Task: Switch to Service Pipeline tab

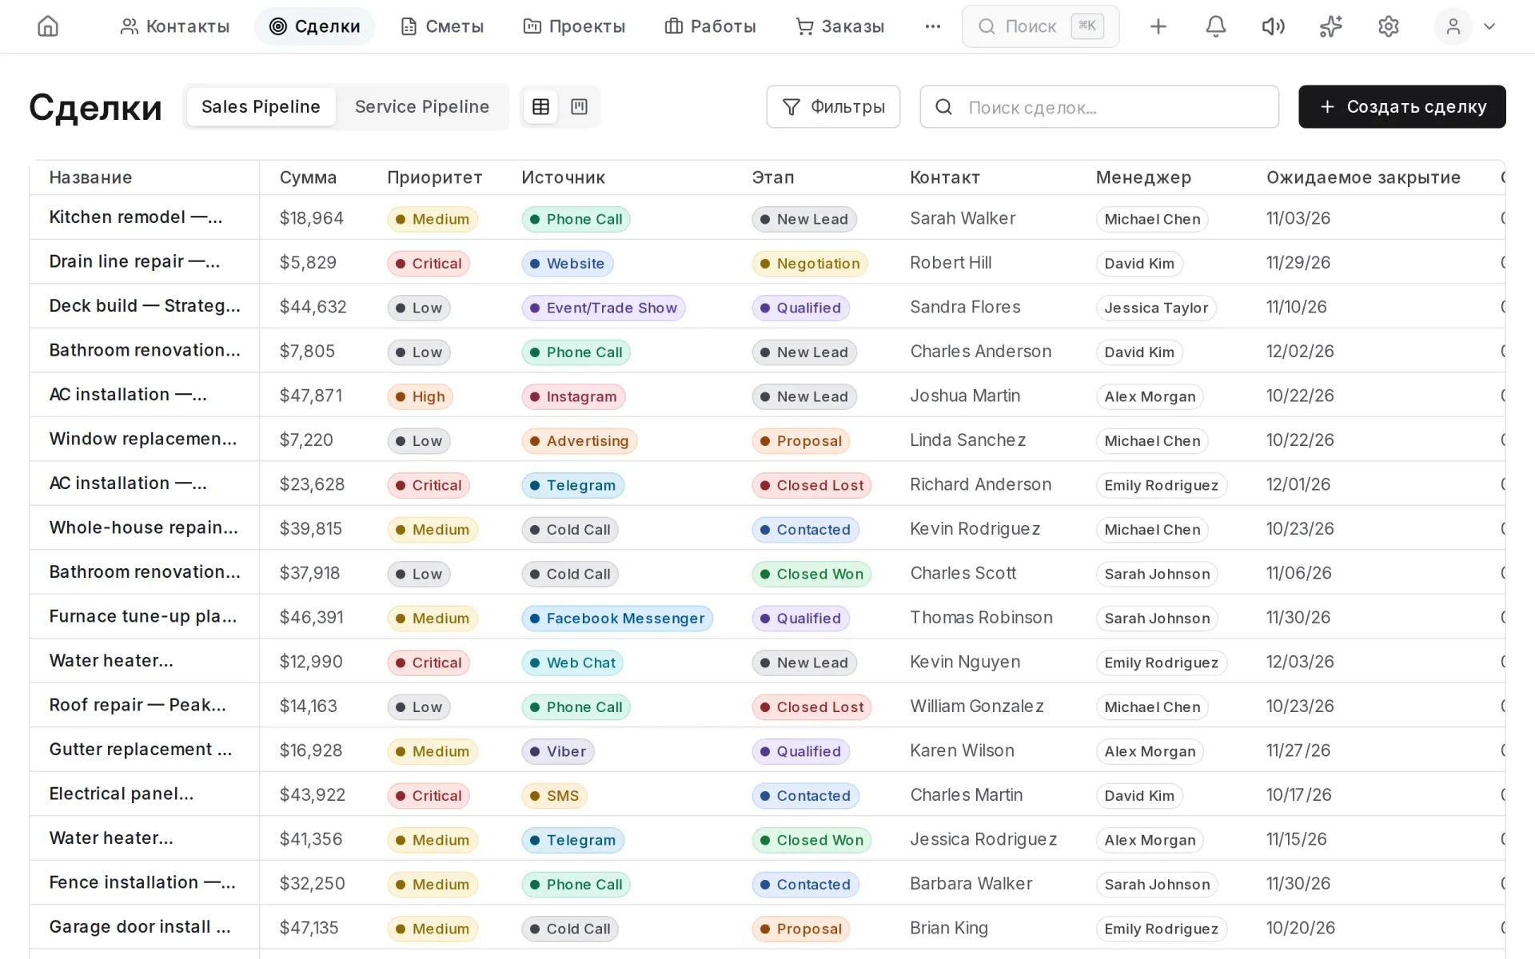Action: pos(421,106)
